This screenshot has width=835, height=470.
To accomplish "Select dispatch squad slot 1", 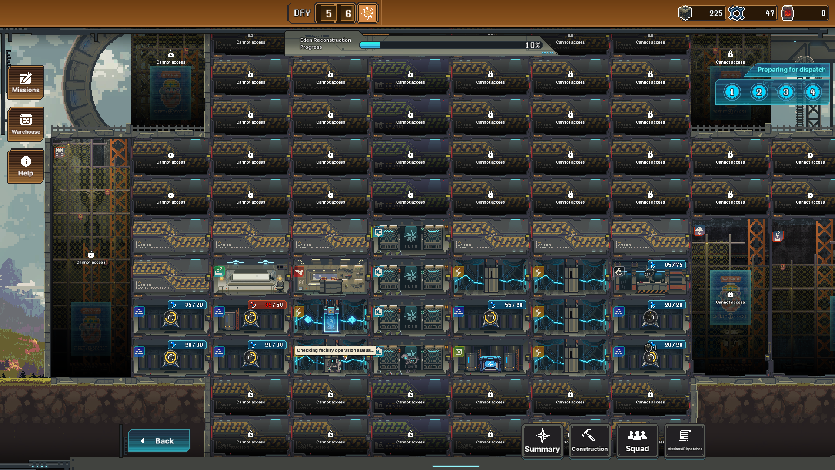I will click(732, 92).
